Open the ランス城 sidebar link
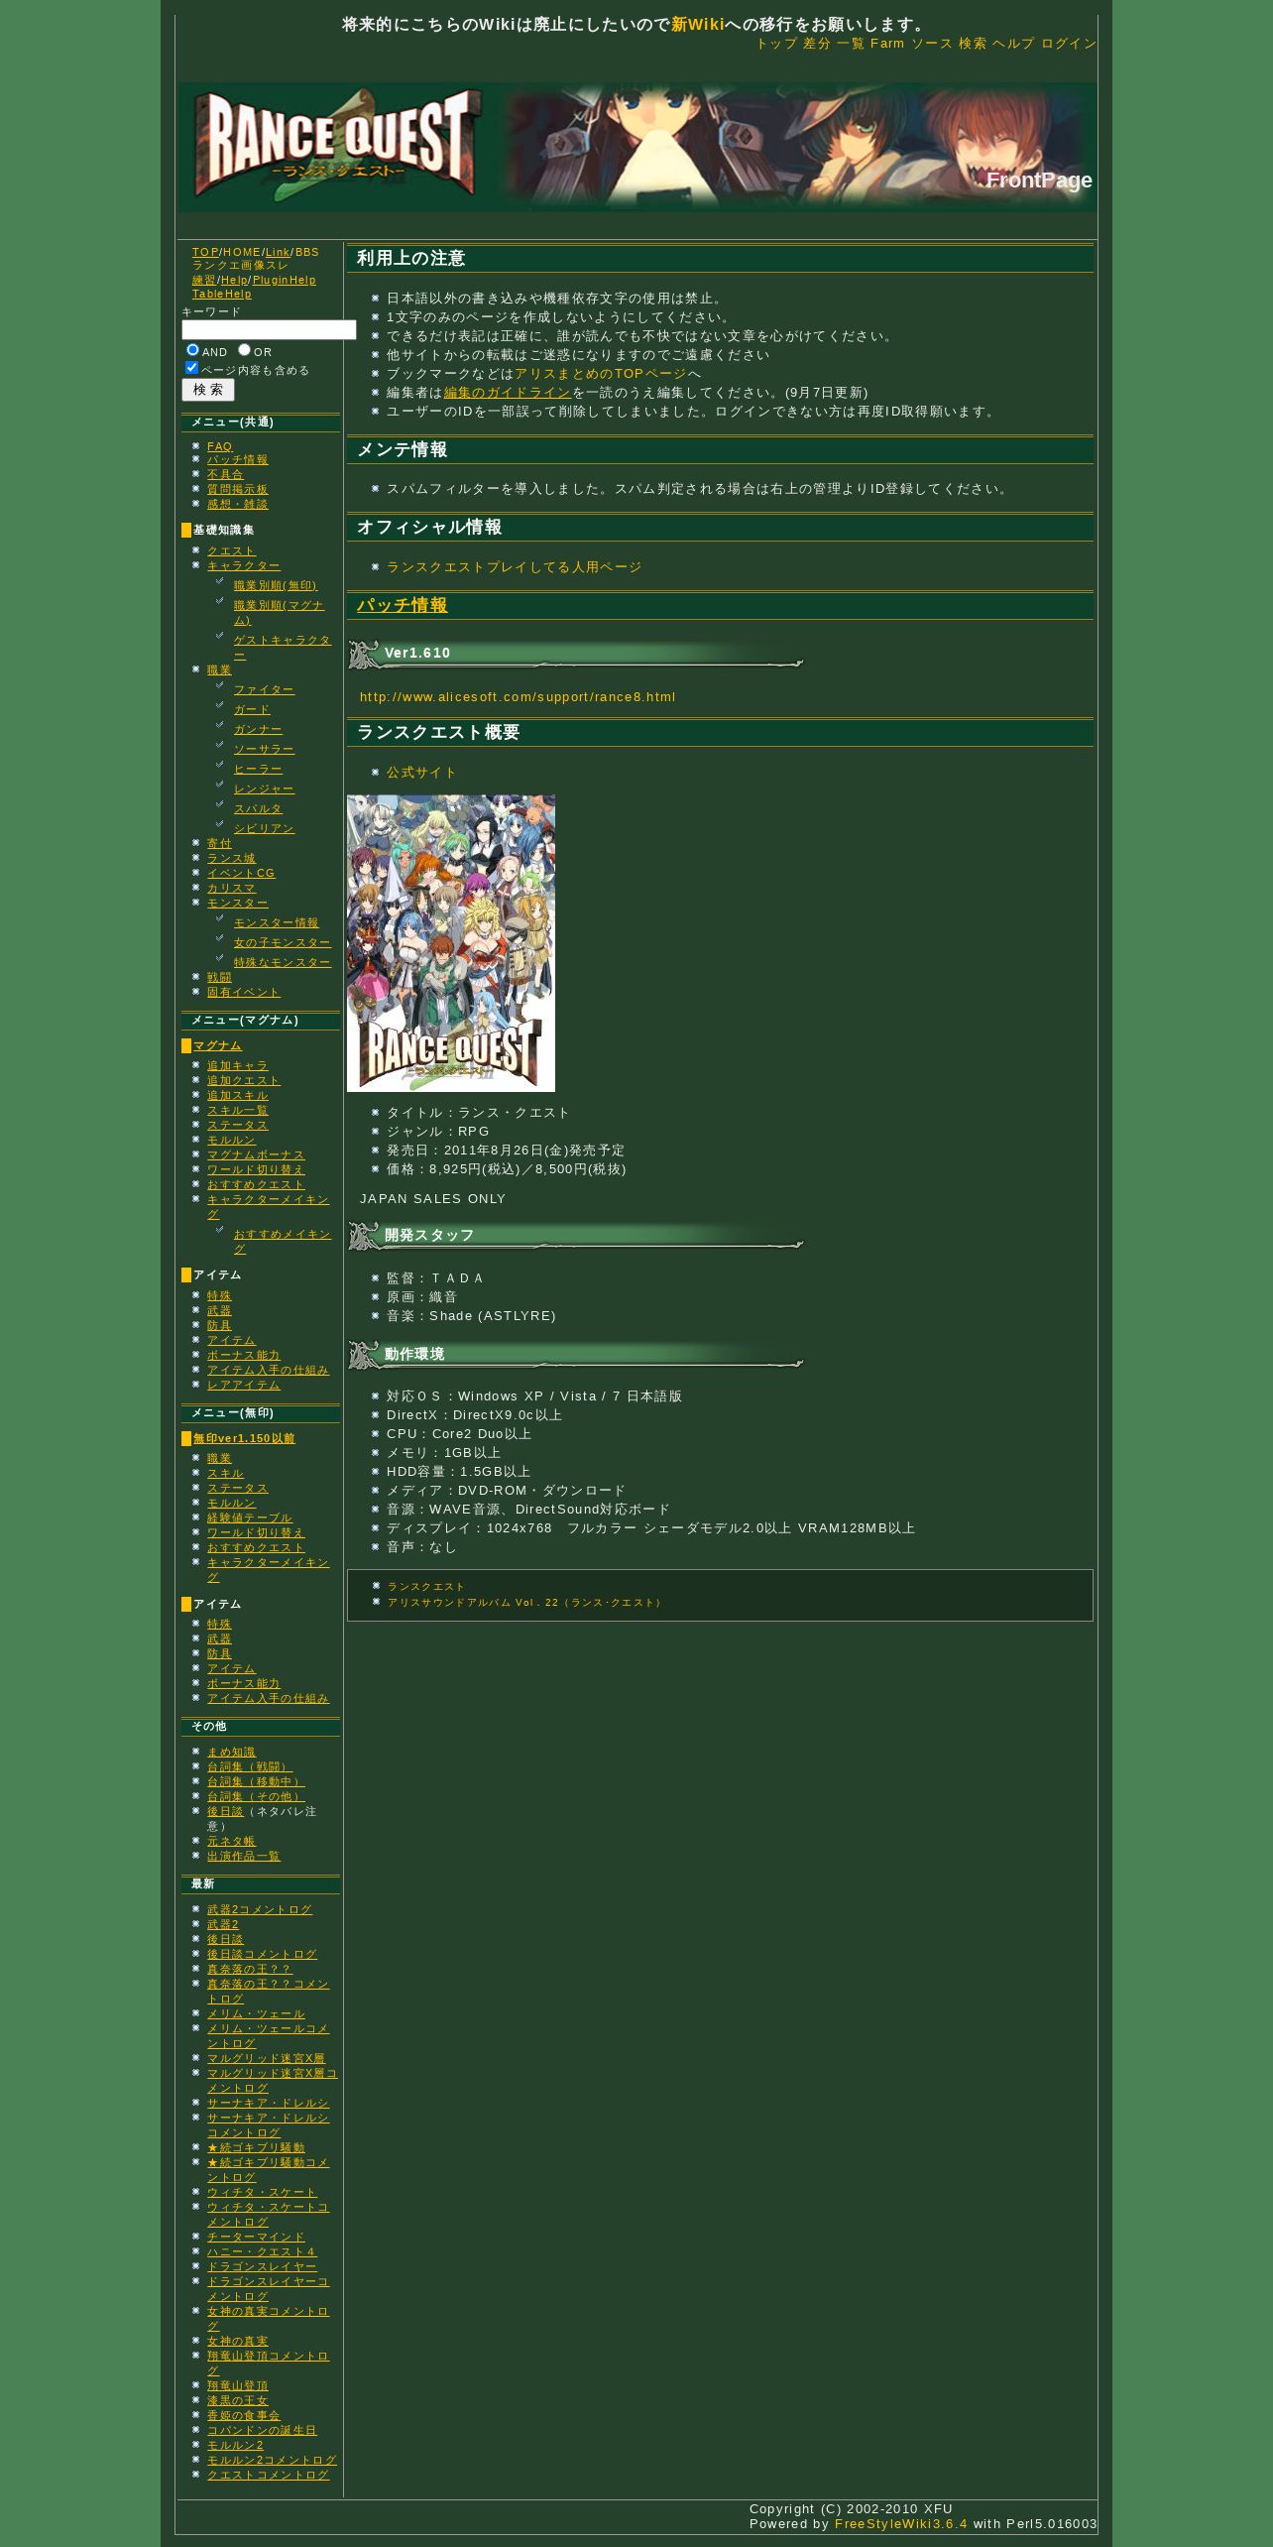1273x2547 pixels. pyautogui.click(x=231, y=859)
